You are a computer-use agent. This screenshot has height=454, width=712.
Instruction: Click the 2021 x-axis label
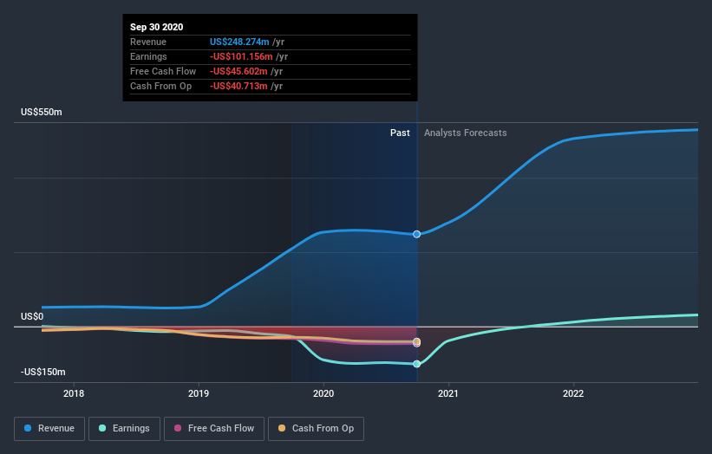pyautogui.click(x=448, y=393)
